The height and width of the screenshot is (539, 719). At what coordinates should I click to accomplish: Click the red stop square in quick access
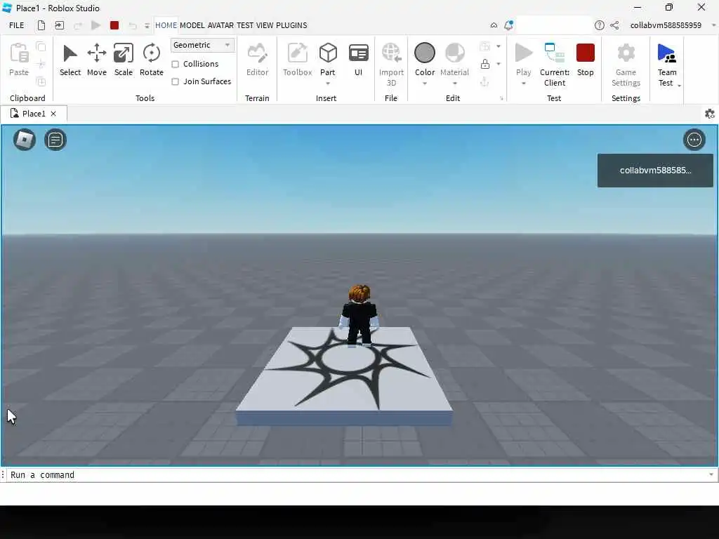click(114, 25)
